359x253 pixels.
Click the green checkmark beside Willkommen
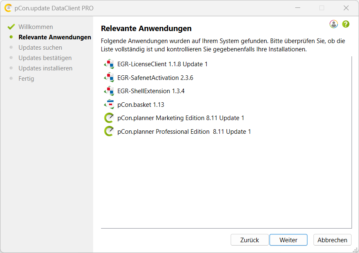tap(11, 27)
